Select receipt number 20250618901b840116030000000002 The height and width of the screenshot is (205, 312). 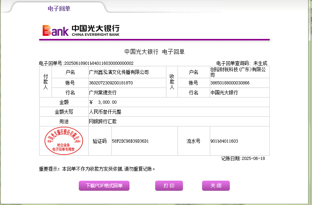tap(99, 63)
